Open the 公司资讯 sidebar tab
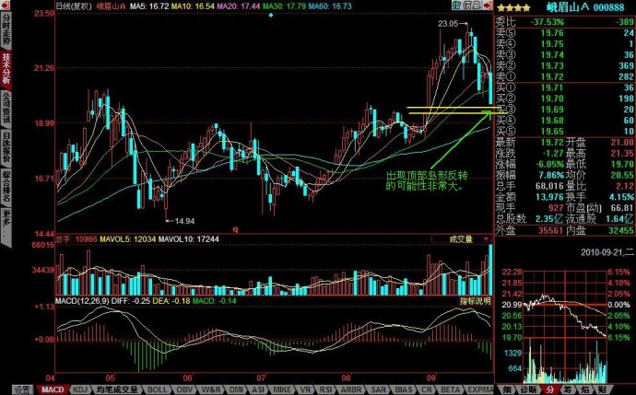Image resolution: width=636 pixels, height=395 pixels. point(6,108)
